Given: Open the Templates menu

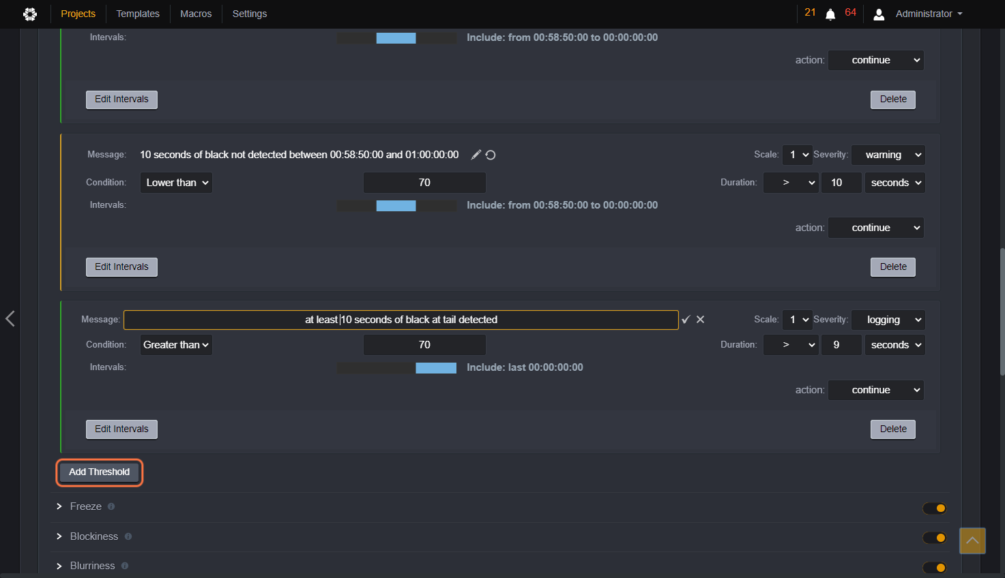Looking at the screenshot, I should pyautogui.click(x=138, y=14).
